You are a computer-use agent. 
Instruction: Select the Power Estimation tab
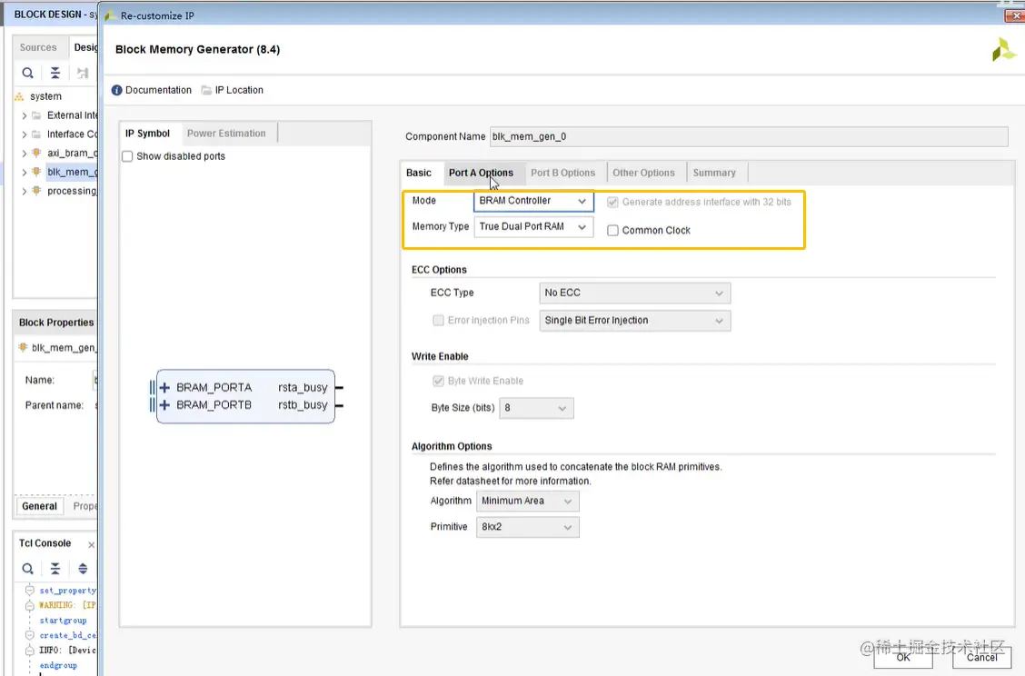click(x=226, y=134)
